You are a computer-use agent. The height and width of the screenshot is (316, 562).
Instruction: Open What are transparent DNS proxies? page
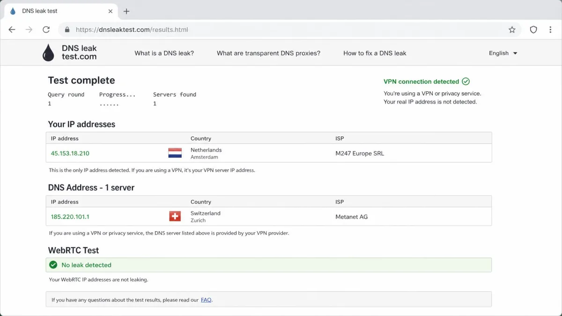coord(268,53)
